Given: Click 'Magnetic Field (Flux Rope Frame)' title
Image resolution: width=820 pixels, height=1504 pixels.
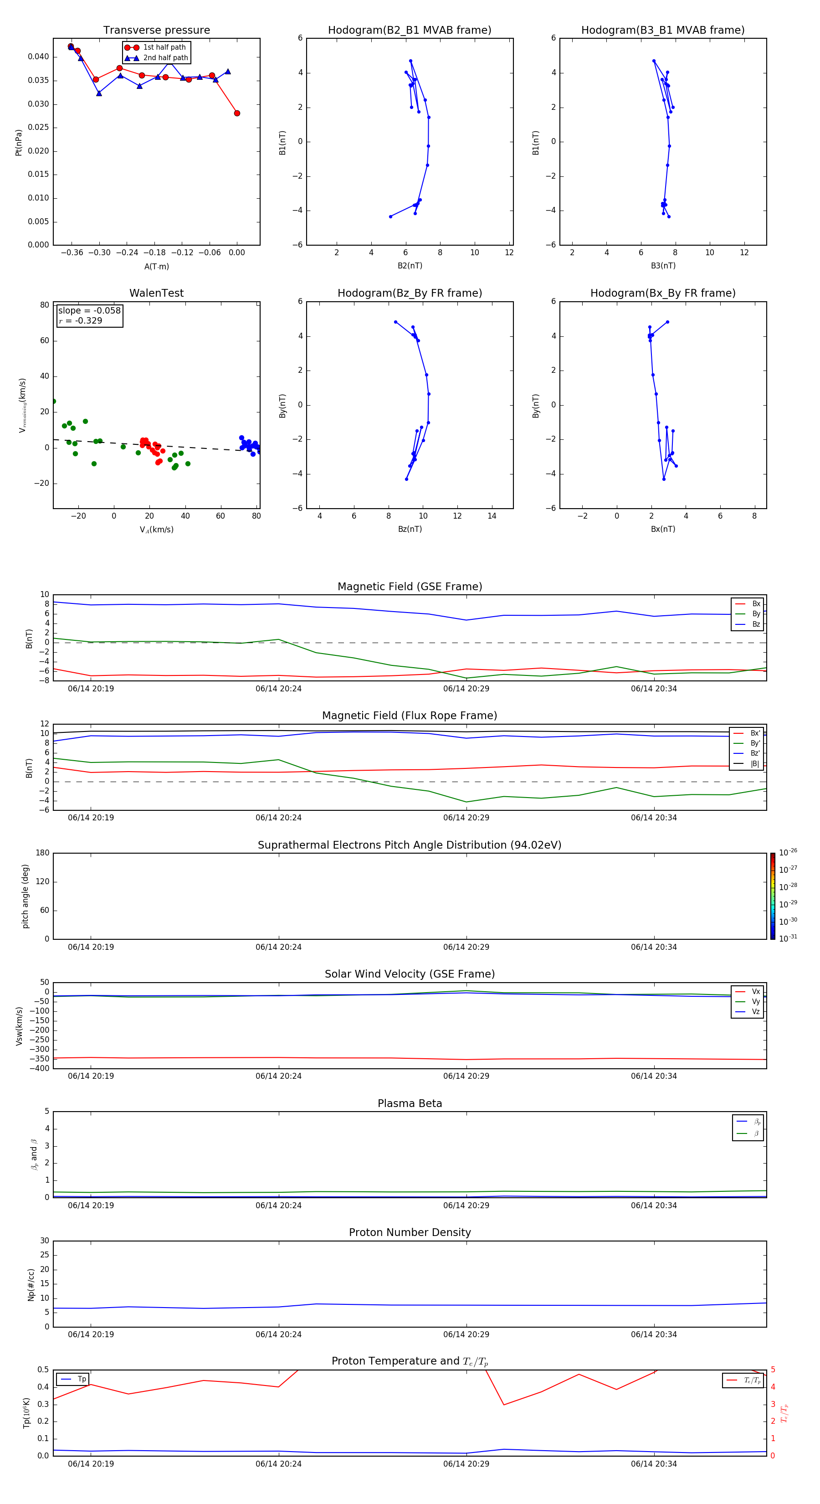Looking at the screenshot, I should 410,716.
